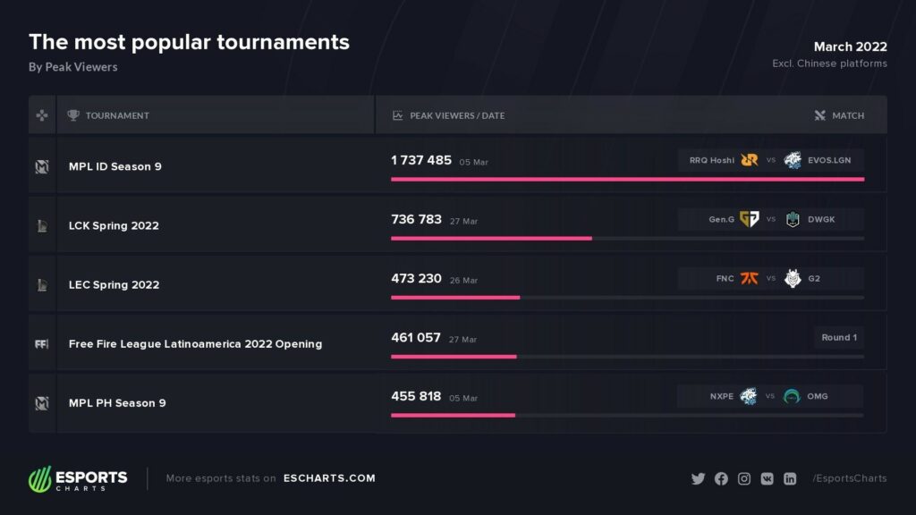The width and height of the screenshot is (916, 515).
Task: Open the MPL ID Season 9 tournament
Action: click(115, 166)
